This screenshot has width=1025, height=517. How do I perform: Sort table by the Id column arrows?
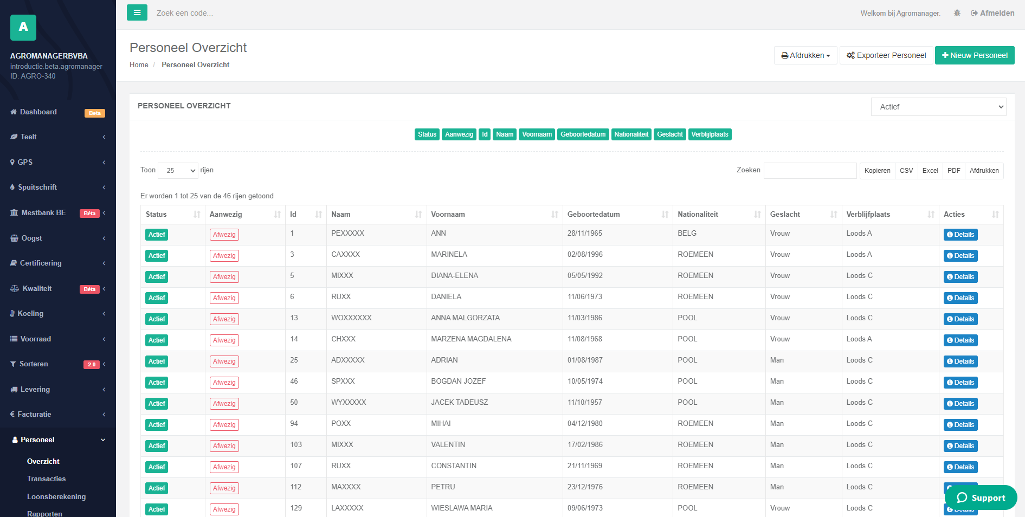click(x=318, y=215)
